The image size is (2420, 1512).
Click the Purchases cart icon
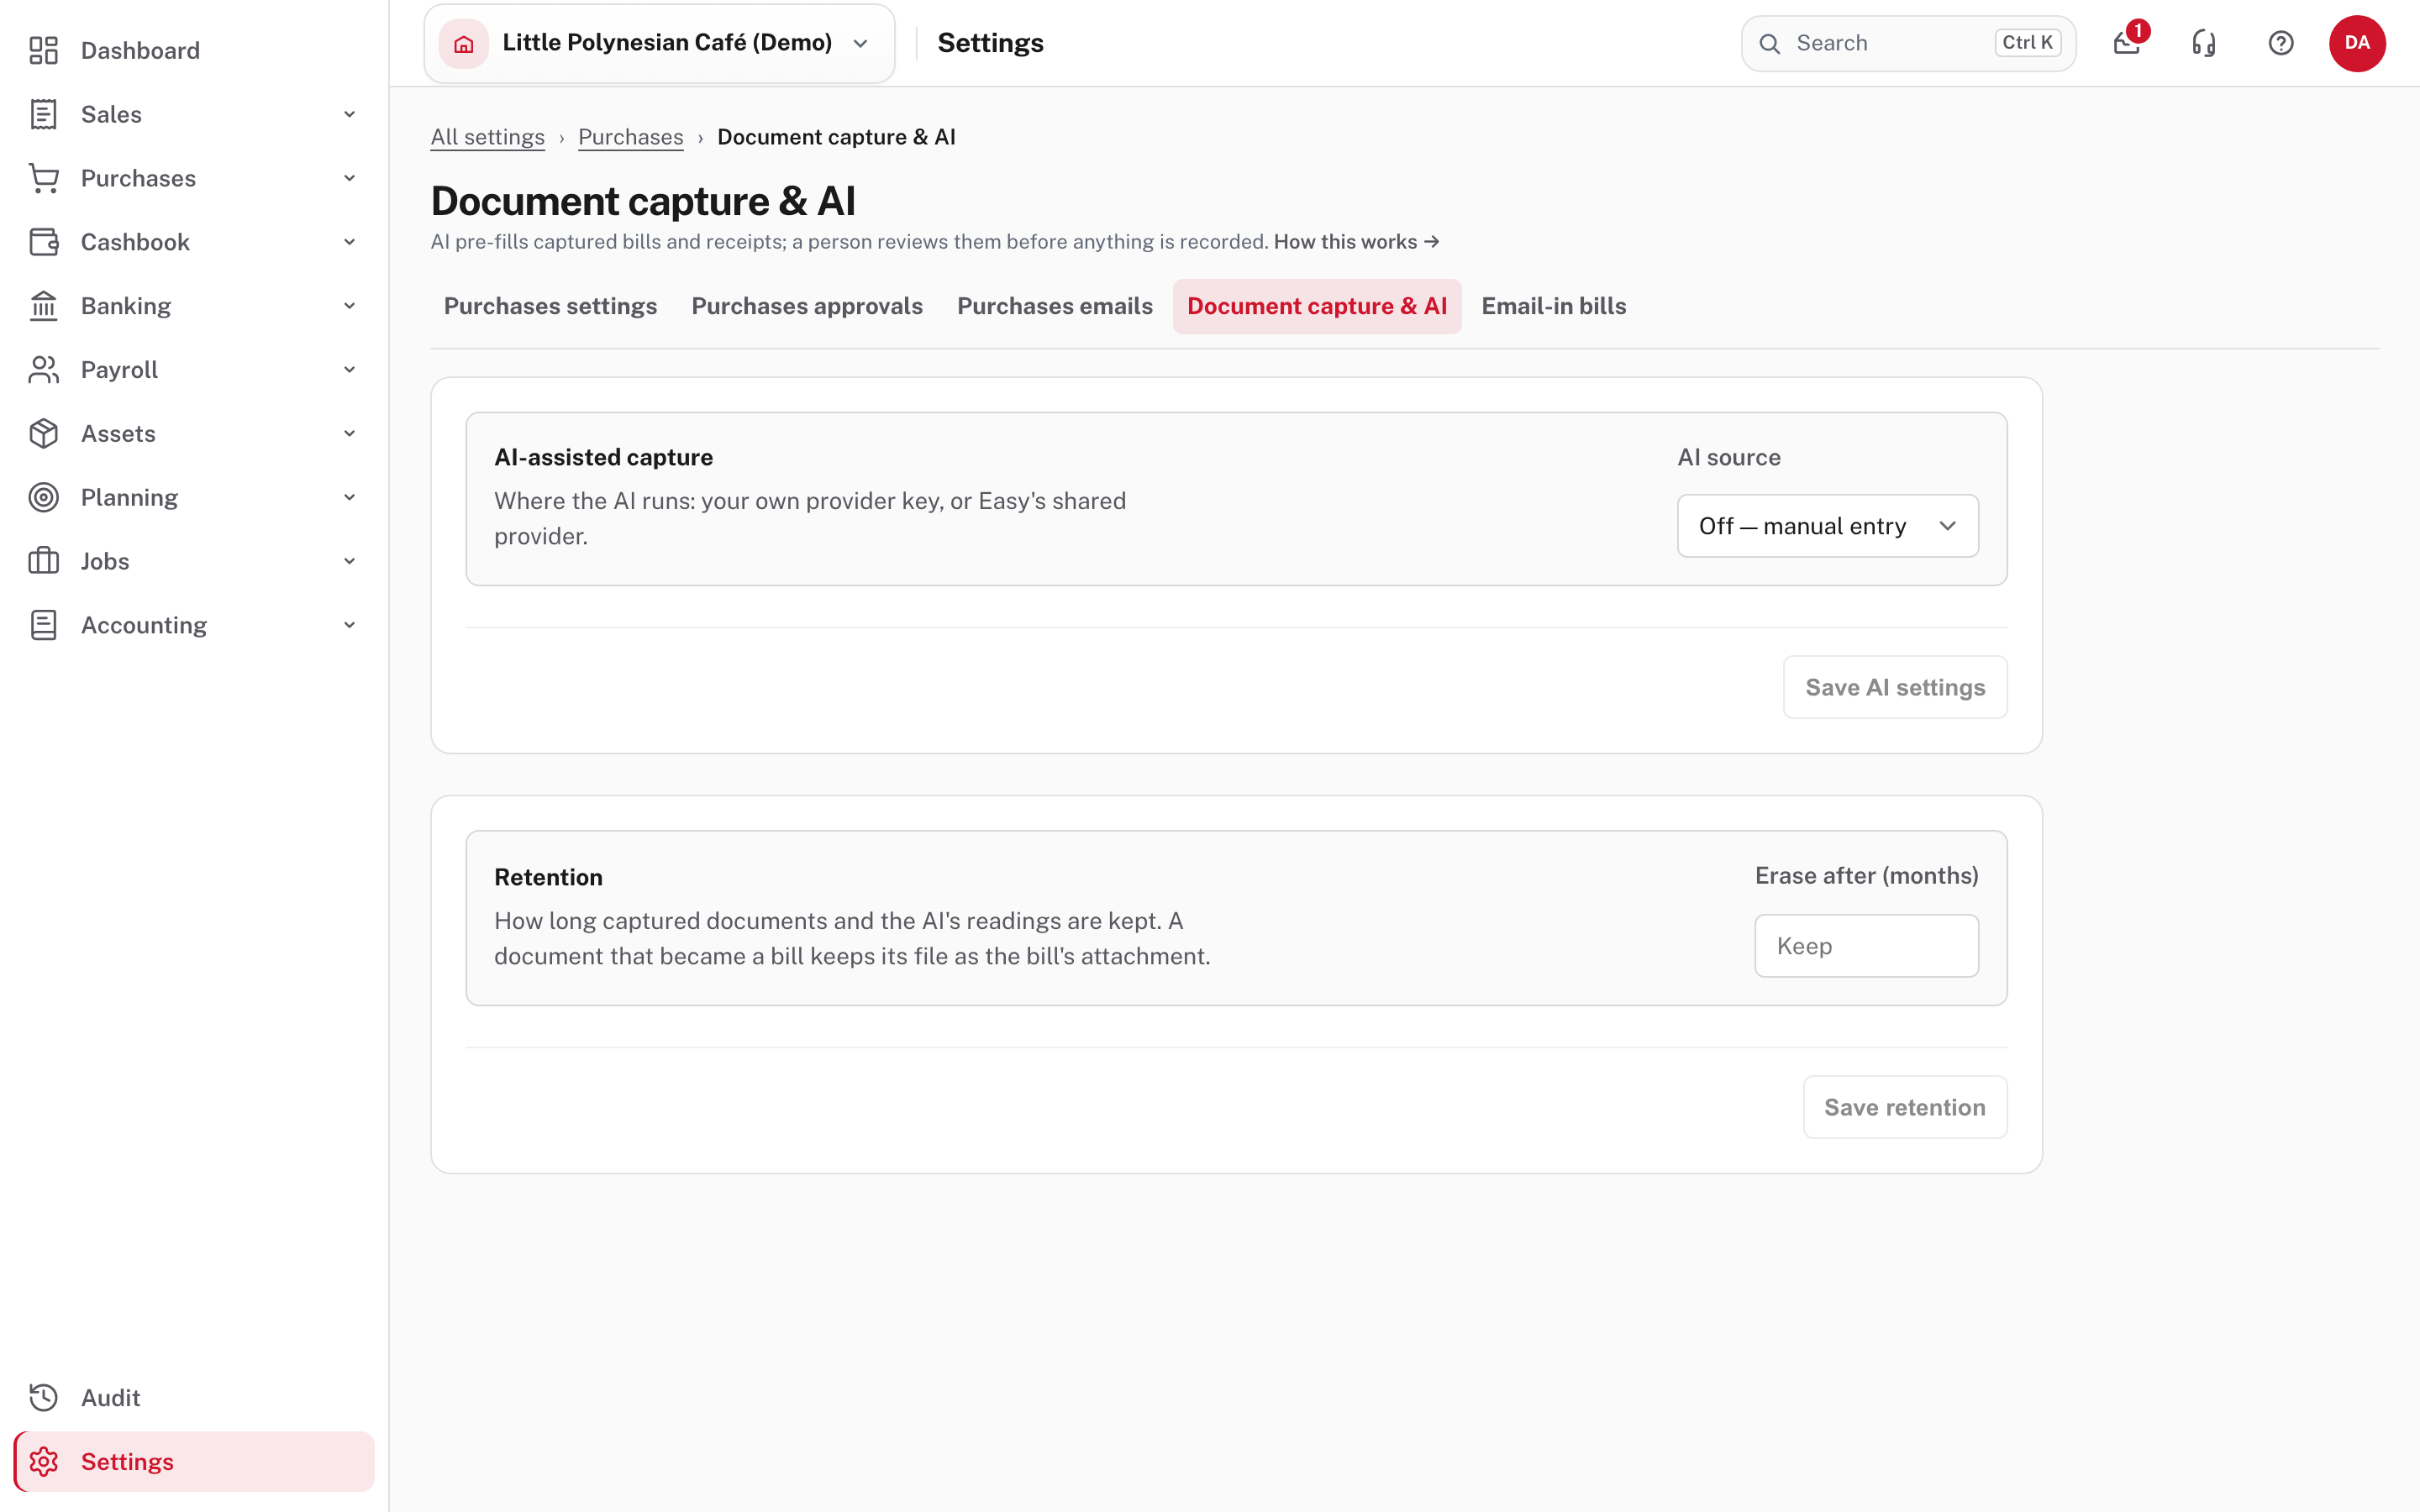43,178
